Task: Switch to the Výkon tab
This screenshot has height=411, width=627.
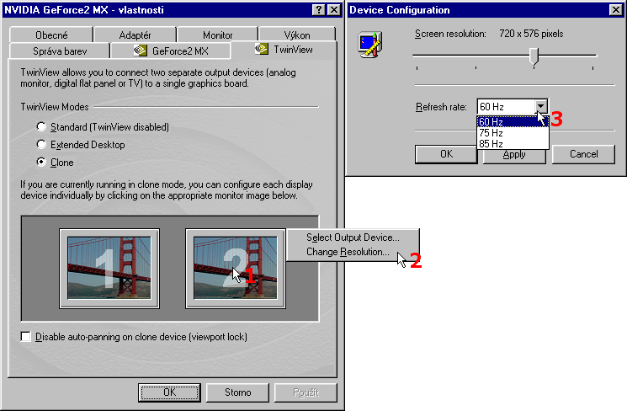Action: pos(297,35)
